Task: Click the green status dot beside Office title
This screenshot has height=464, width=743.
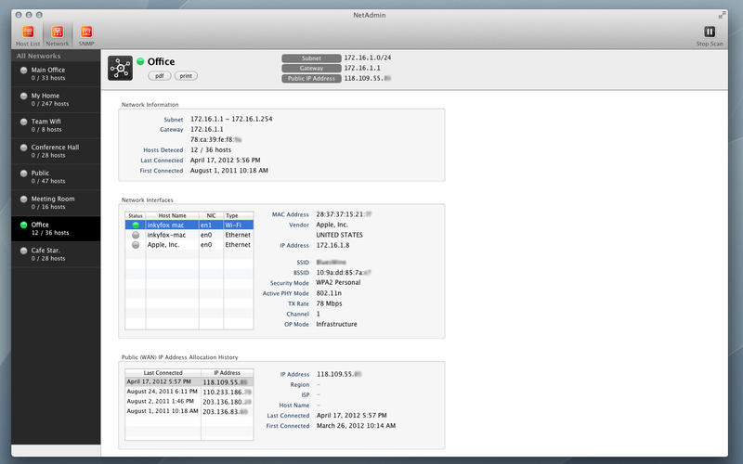Action: pyautogui.click(x=140, y=62)
